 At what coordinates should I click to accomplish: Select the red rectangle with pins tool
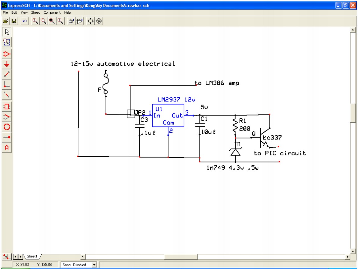(7, 106)
